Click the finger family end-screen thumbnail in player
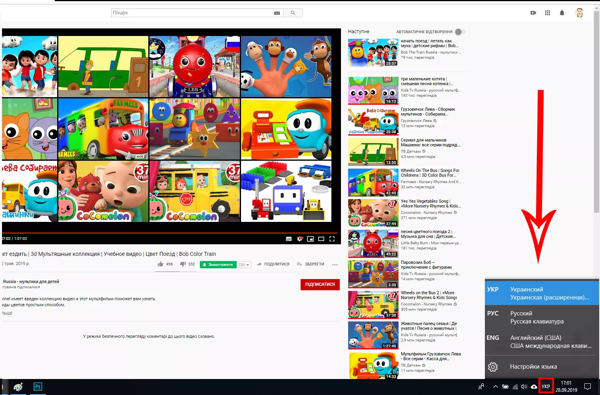Image resolution: width=600 pixels, height=395 pixels. pos(286,67)
